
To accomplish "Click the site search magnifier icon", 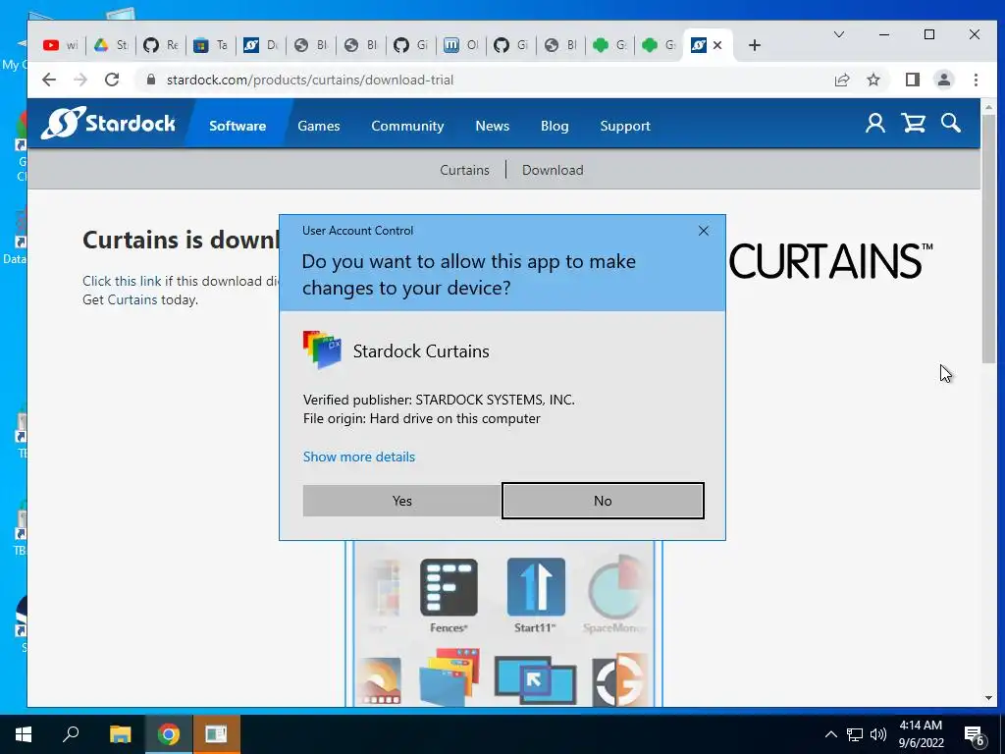I will pos(950,123).
